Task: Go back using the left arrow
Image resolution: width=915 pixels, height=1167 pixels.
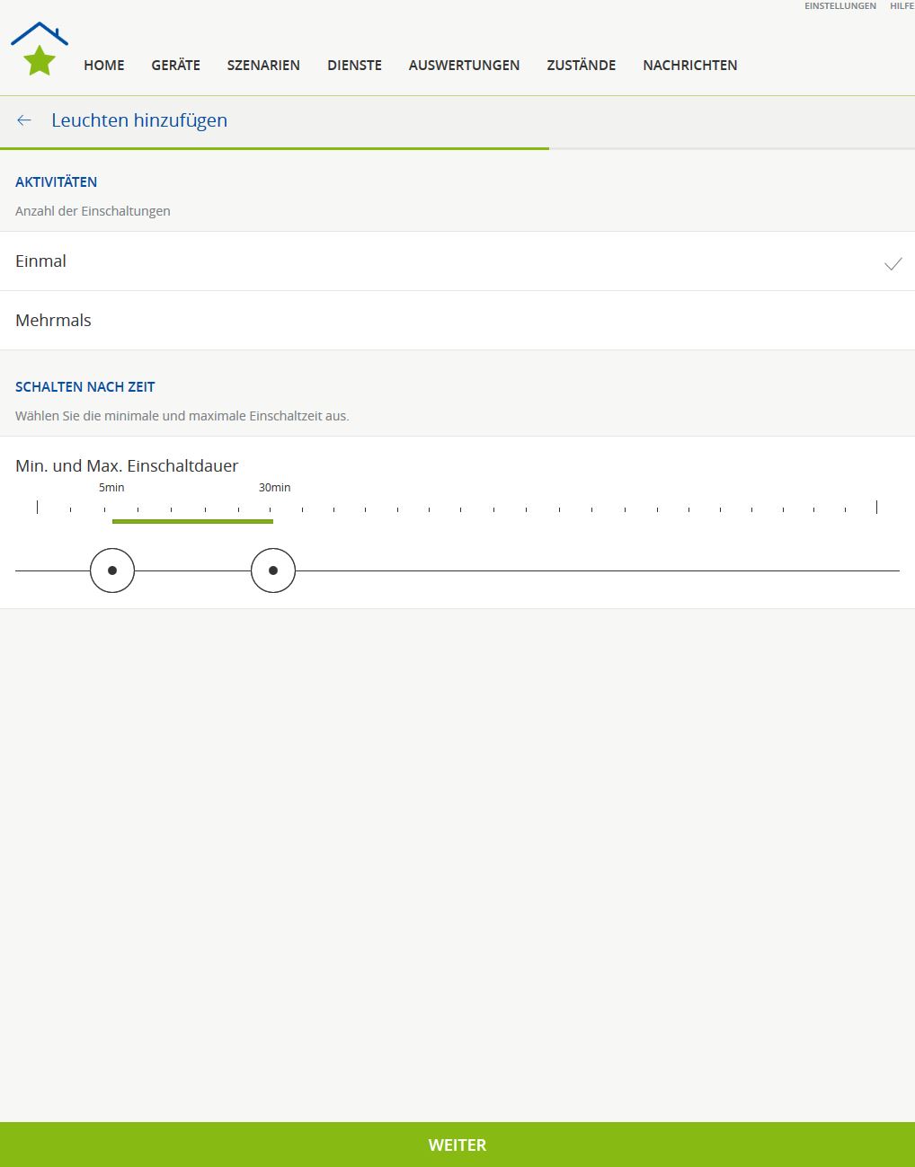Action: click(x=24, y=120)
